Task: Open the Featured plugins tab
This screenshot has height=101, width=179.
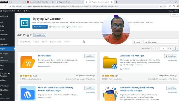Action: point(36,42)
